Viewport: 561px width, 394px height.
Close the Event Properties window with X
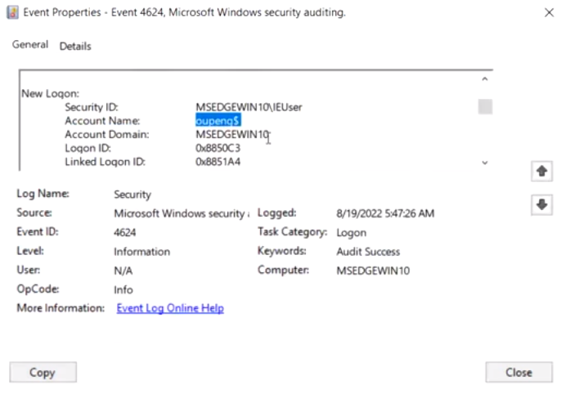548,12
